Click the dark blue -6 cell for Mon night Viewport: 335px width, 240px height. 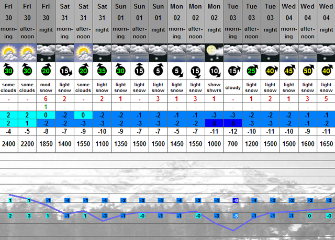tap(214, 123)
